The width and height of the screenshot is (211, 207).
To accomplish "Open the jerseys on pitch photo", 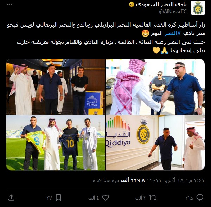I will click(x=56, y=143).
